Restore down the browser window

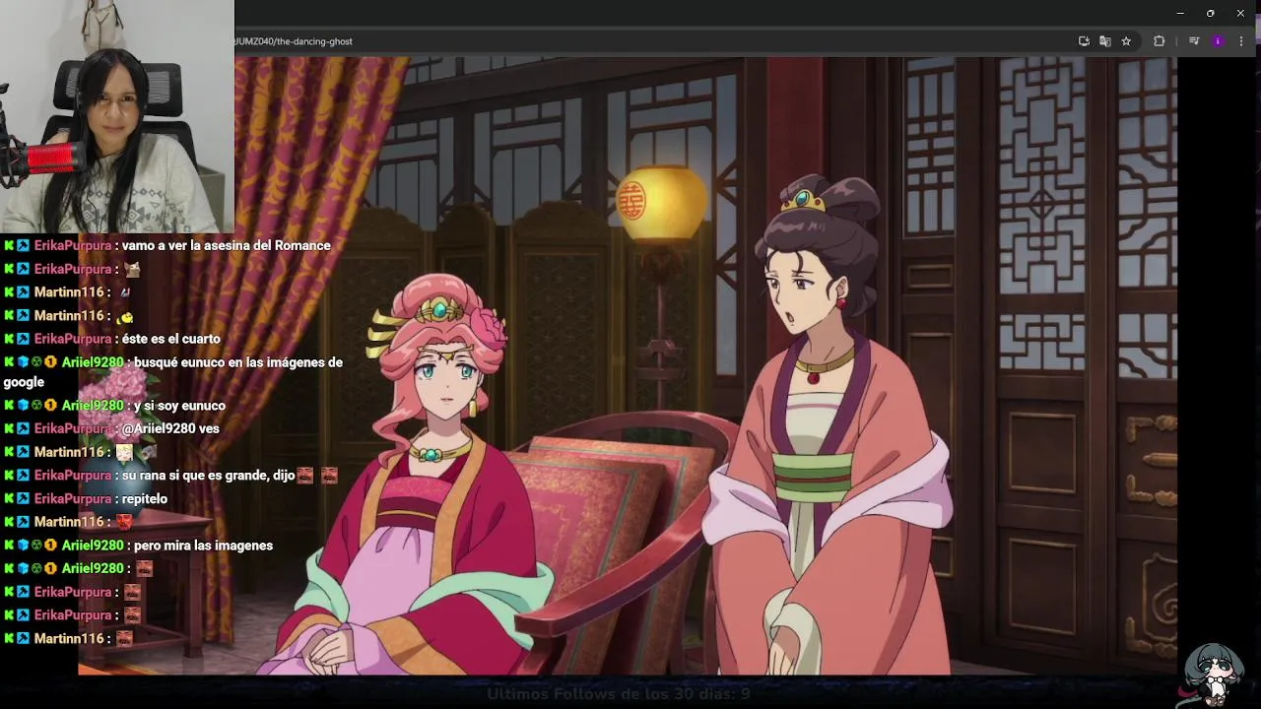pos(1210,13)
